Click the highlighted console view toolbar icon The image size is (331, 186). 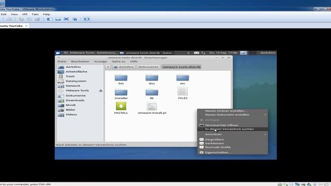(x=86, y=19)
